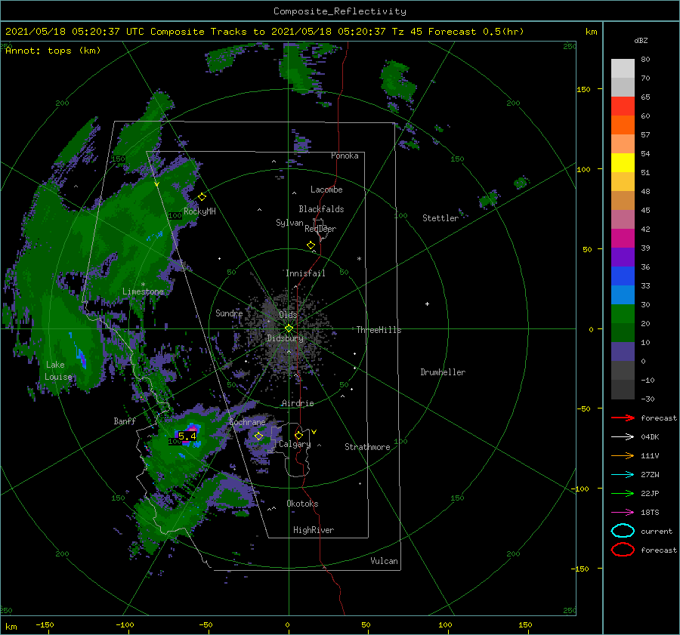Click the Calgary label
Screen dimensions: 680x635
click(295, 444)
